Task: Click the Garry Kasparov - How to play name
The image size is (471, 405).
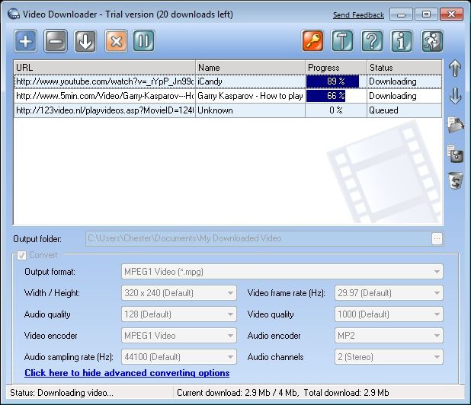Action: click(250, 96)
